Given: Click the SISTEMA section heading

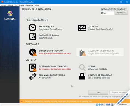Looking at the screenshot, I should click(x=31, y=60).
